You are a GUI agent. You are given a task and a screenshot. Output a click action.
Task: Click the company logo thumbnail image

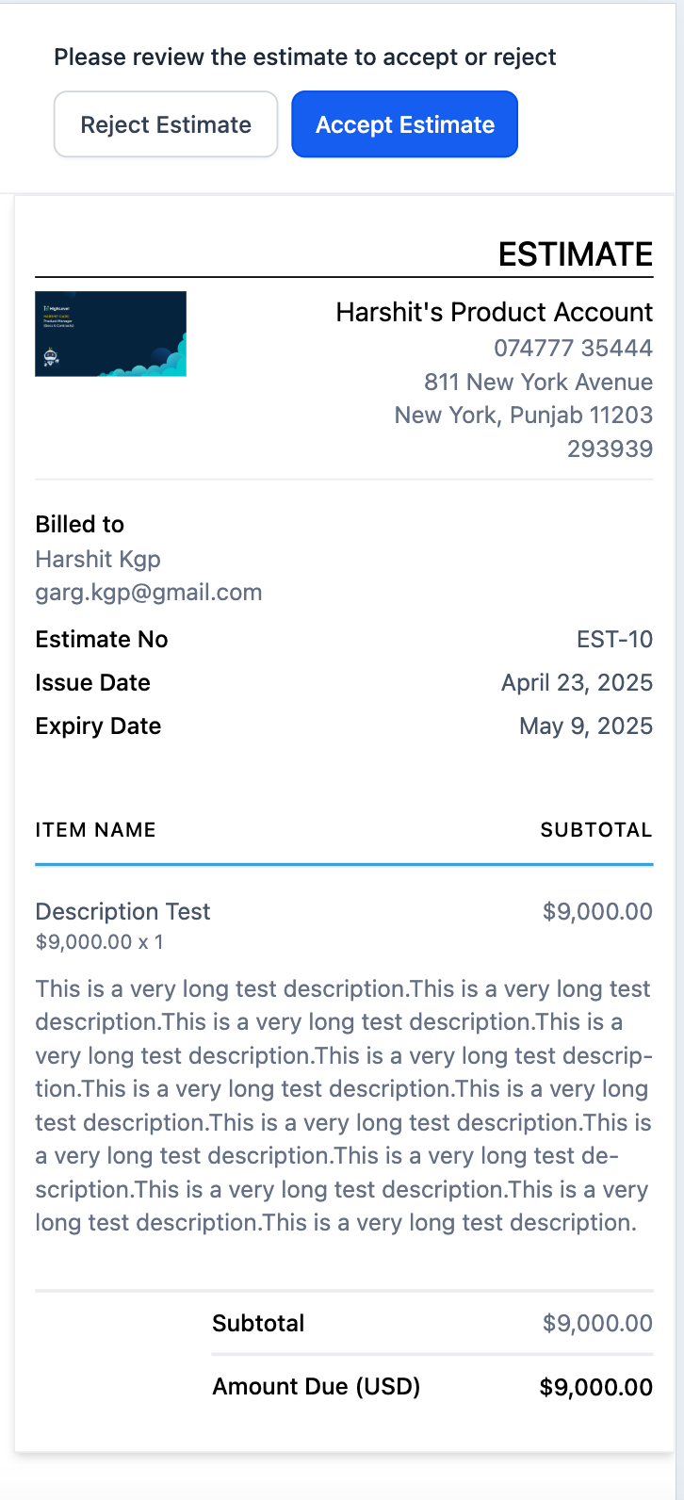pos(110,334)
